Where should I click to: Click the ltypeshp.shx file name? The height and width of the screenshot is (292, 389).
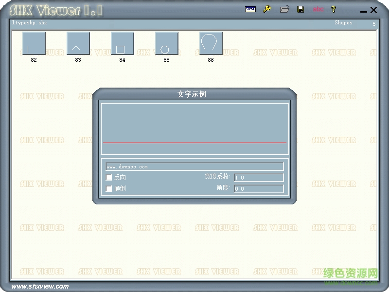(x=29, y=22)
